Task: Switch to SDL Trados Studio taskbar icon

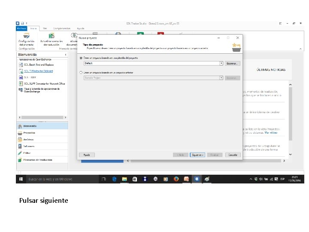Action: pos(197,179)
